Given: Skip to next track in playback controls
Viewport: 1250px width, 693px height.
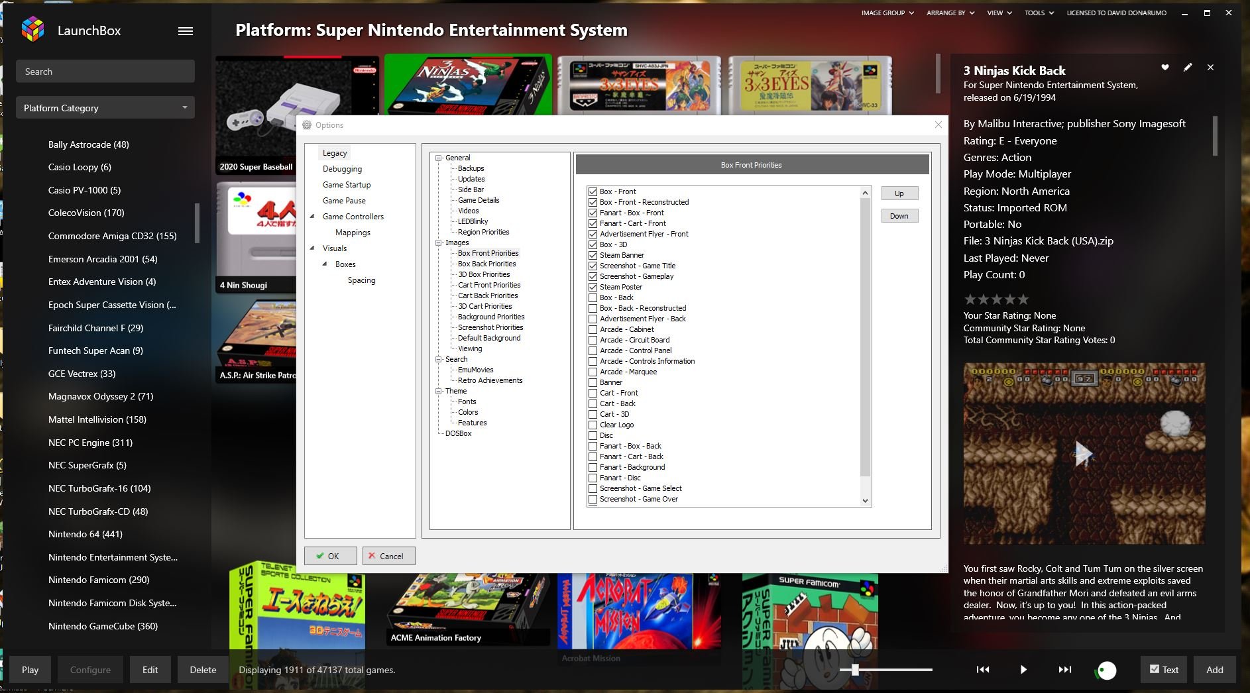Looking at the screenshot, I should [x=1064, y=670].
